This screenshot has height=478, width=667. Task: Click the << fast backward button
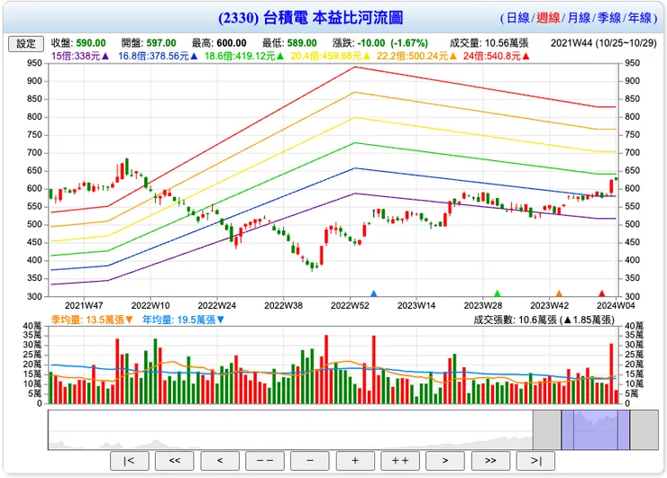tap(174, 461)
